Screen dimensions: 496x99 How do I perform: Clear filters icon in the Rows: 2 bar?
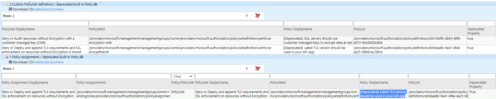(258, 16)
